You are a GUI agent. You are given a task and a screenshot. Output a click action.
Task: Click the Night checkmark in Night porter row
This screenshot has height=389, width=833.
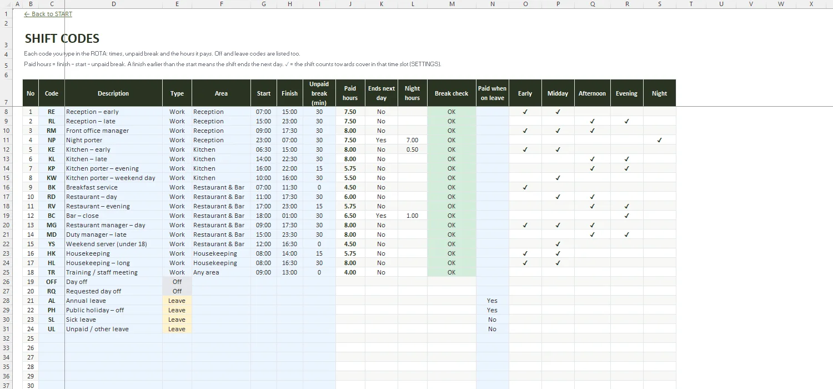(660, 140)
